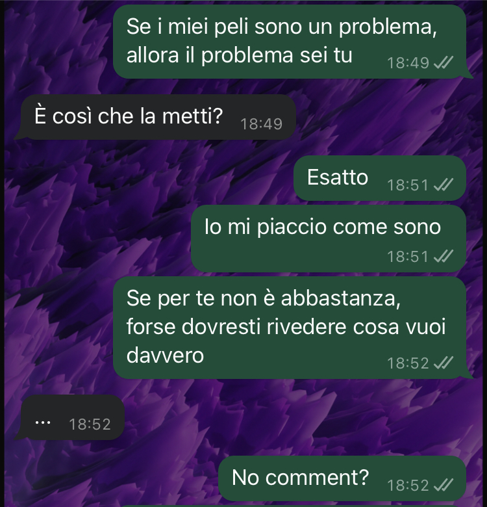Tap the read receipt ticks beside 'Esatto'

[x=443, y=185]
